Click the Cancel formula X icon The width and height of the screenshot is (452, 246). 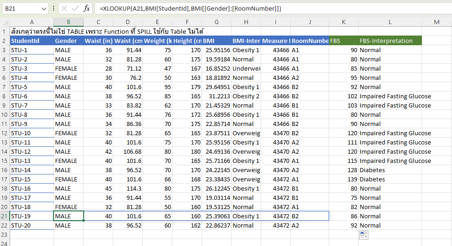[64, 9]
